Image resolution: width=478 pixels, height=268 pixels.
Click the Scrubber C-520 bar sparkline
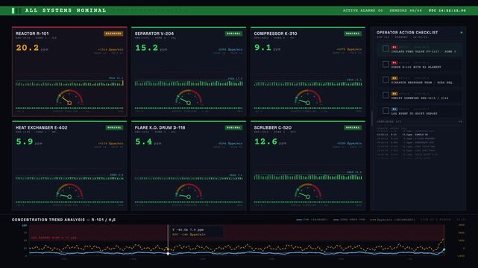(x=308, y=176)
